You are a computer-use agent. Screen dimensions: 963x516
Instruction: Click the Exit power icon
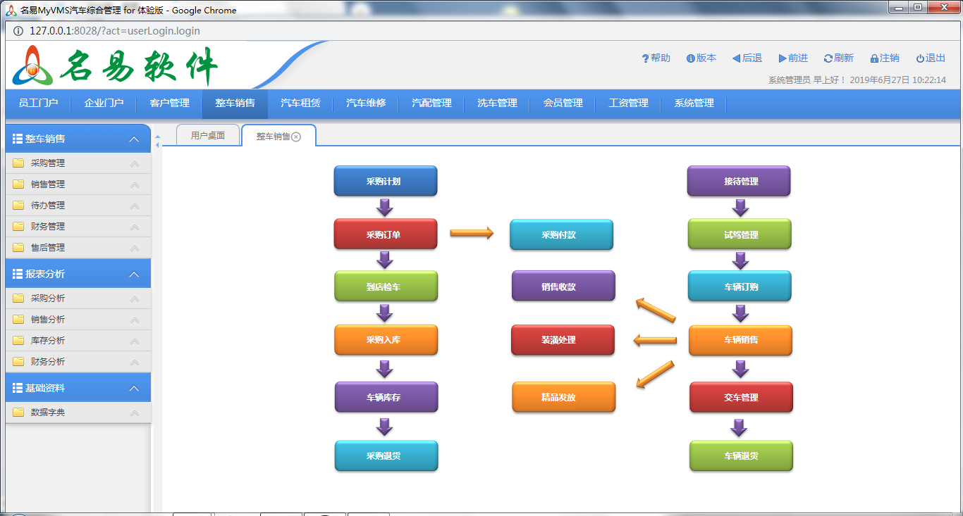pyautogui.click(x=920, y=58)
